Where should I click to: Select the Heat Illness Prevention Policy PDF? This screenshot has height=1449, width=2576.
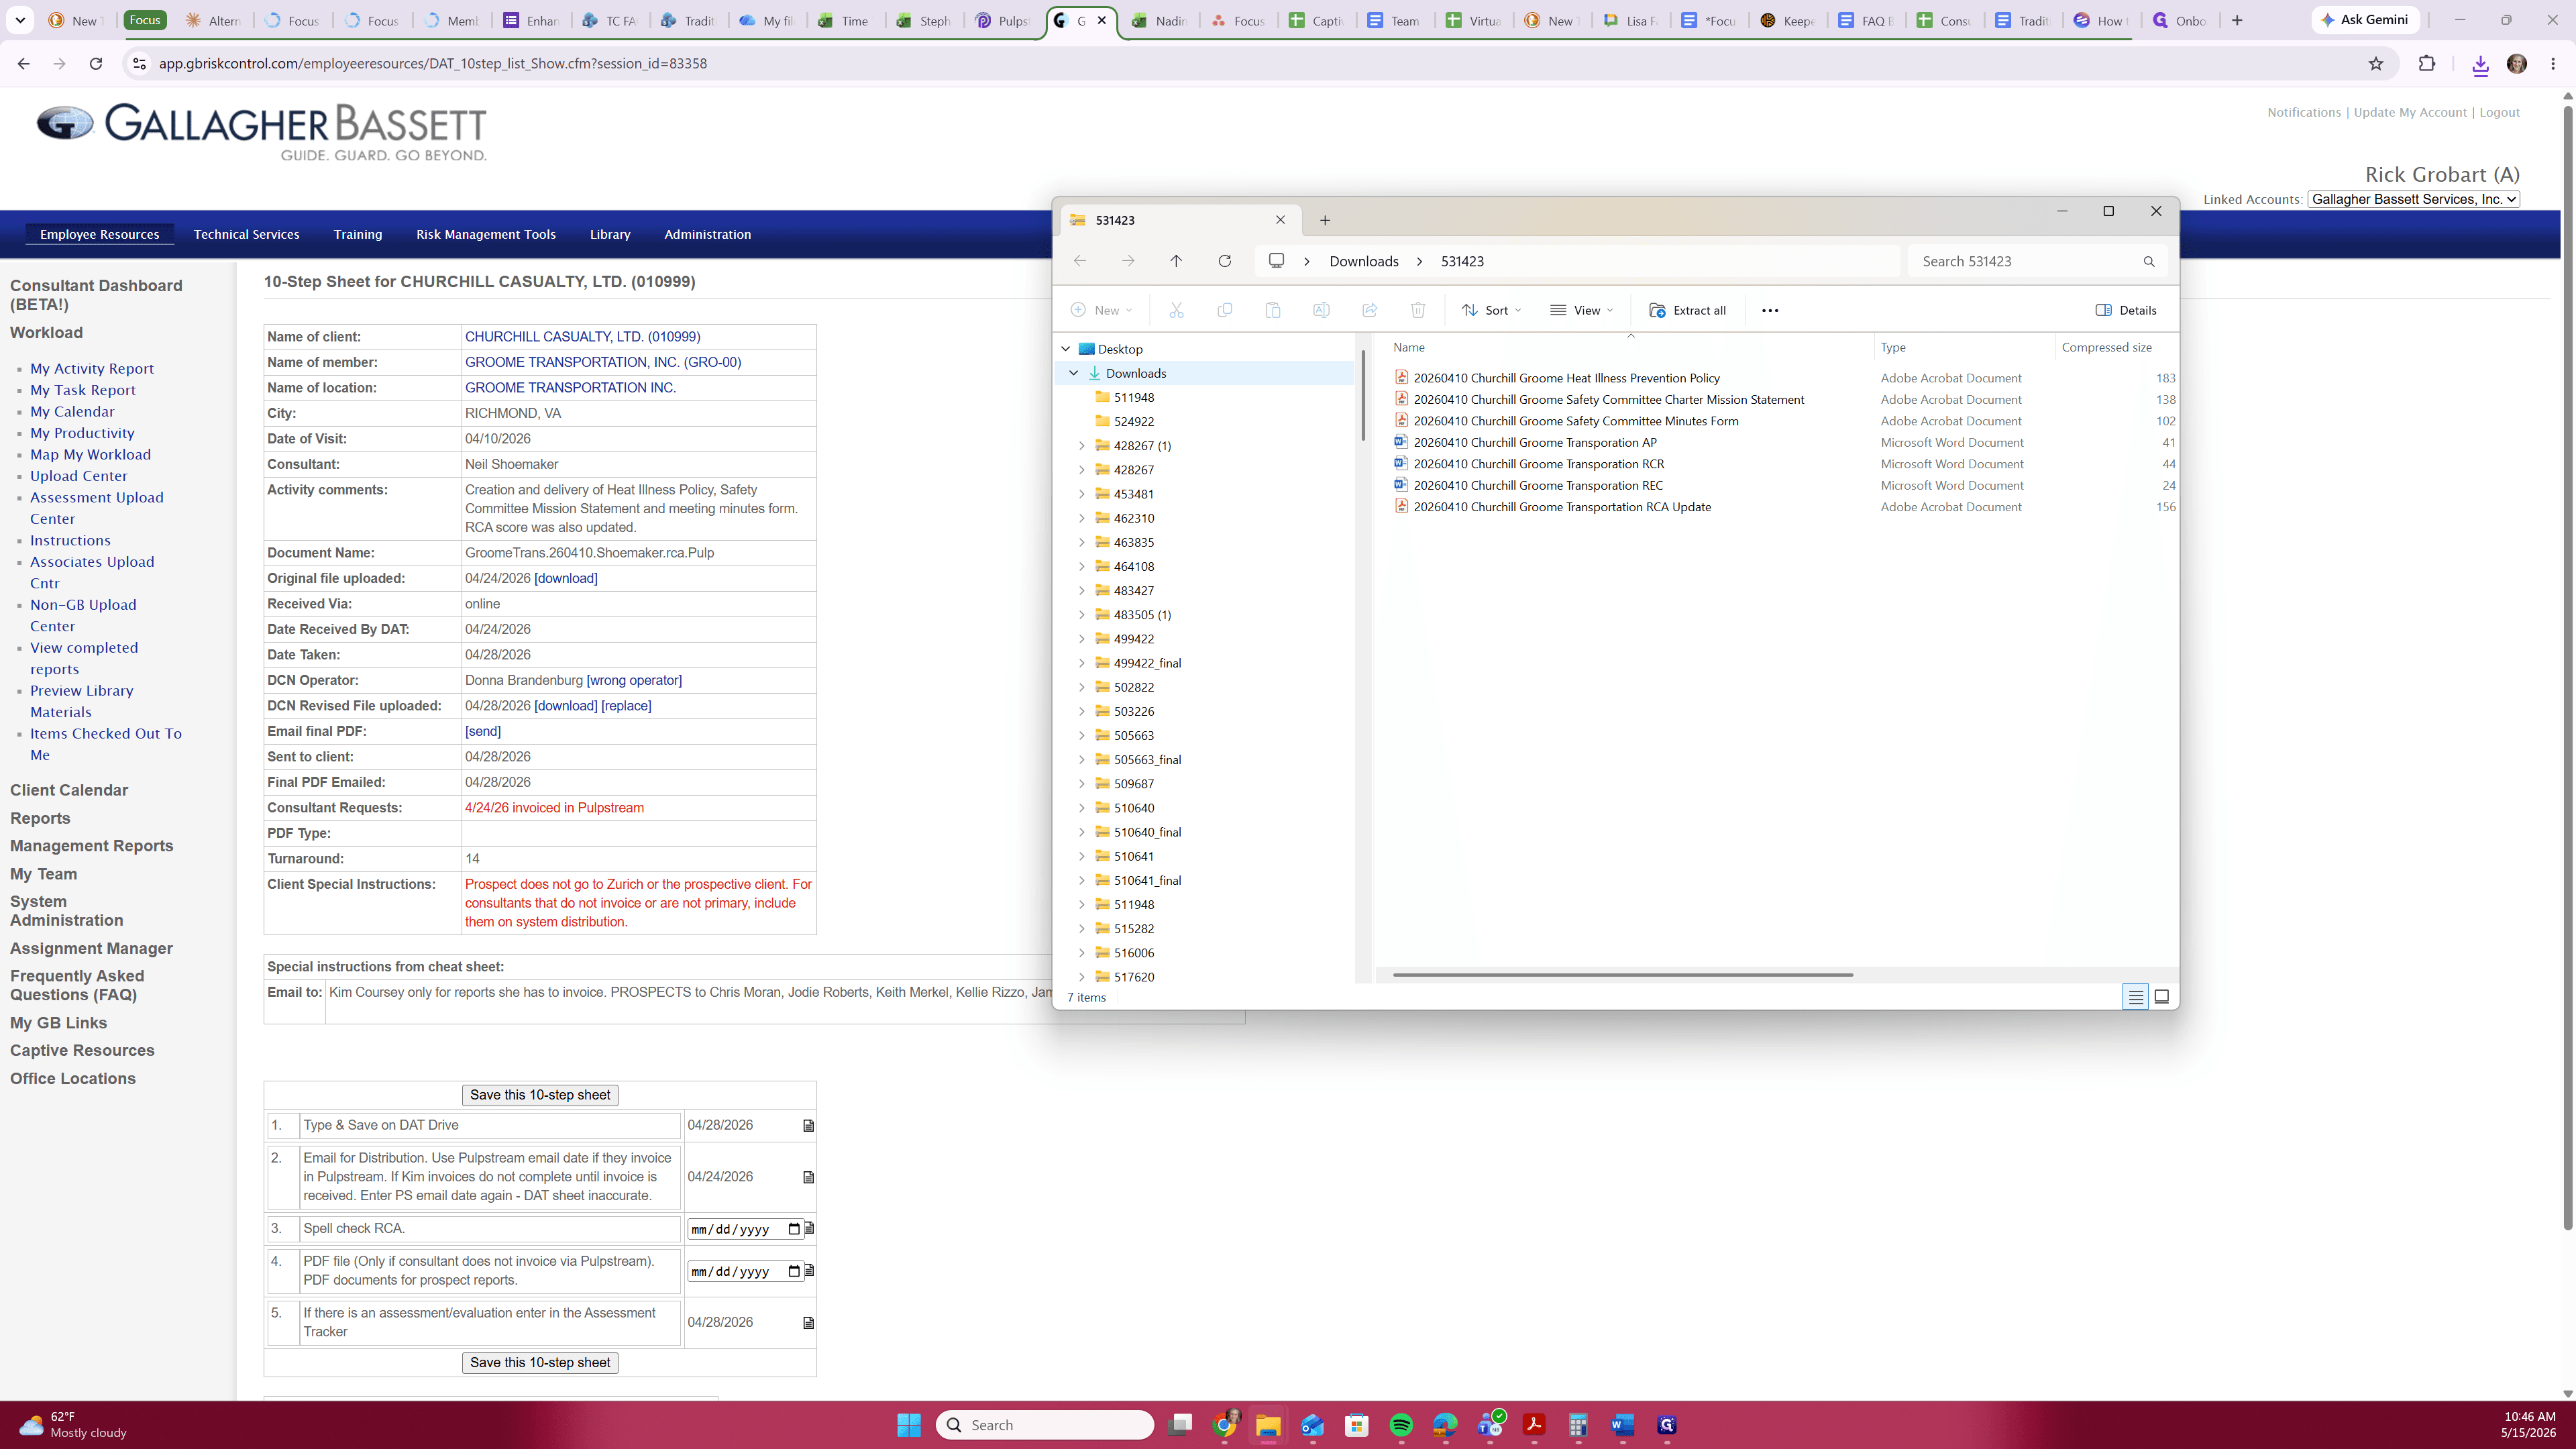pos(1566,378)
